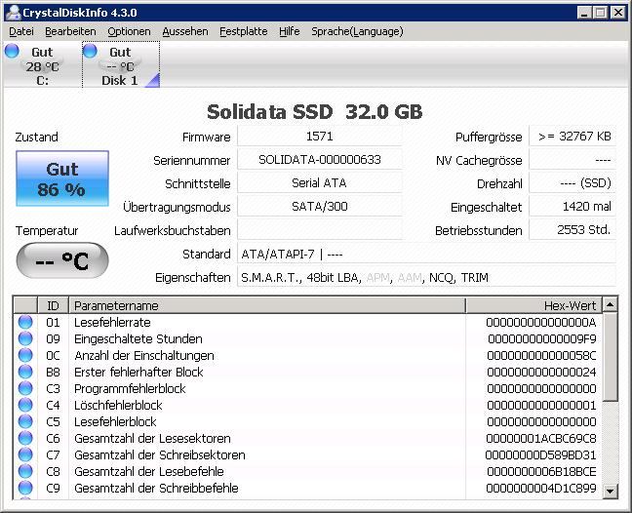Select the Lesefehlerrate row

click(x=308, y=322)
